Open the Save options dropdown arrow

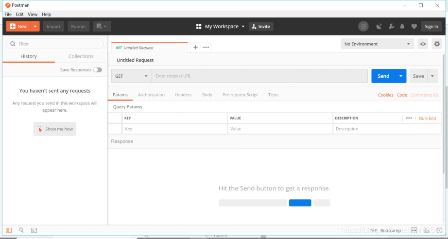(432, 76)
